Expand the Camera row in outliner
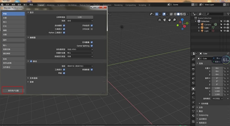The width and height of the screenshot is (230, 126). (x=199, y=24)
